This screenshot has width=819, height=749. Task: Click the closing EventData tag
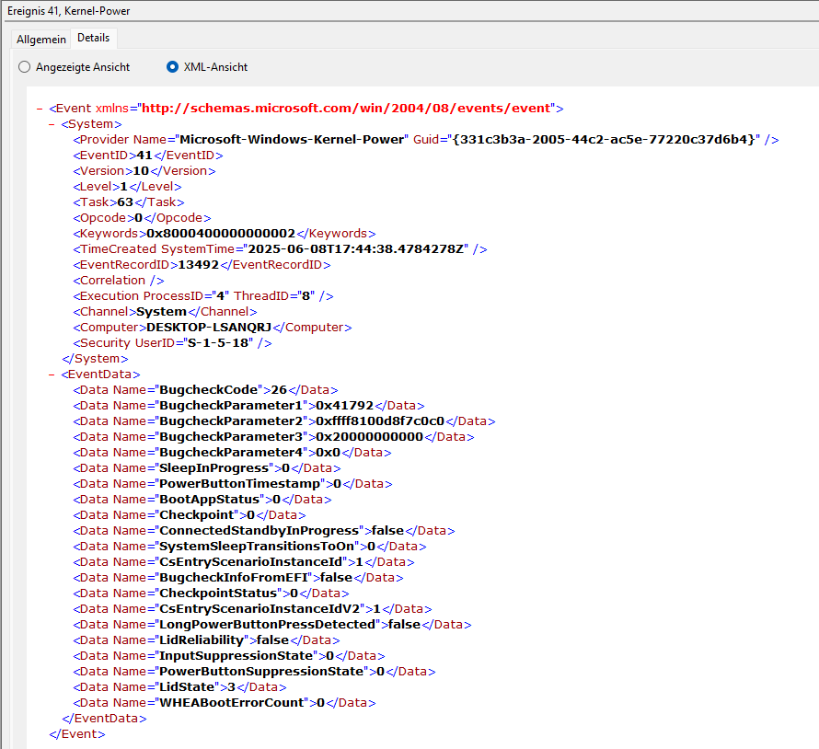(104, 720)
